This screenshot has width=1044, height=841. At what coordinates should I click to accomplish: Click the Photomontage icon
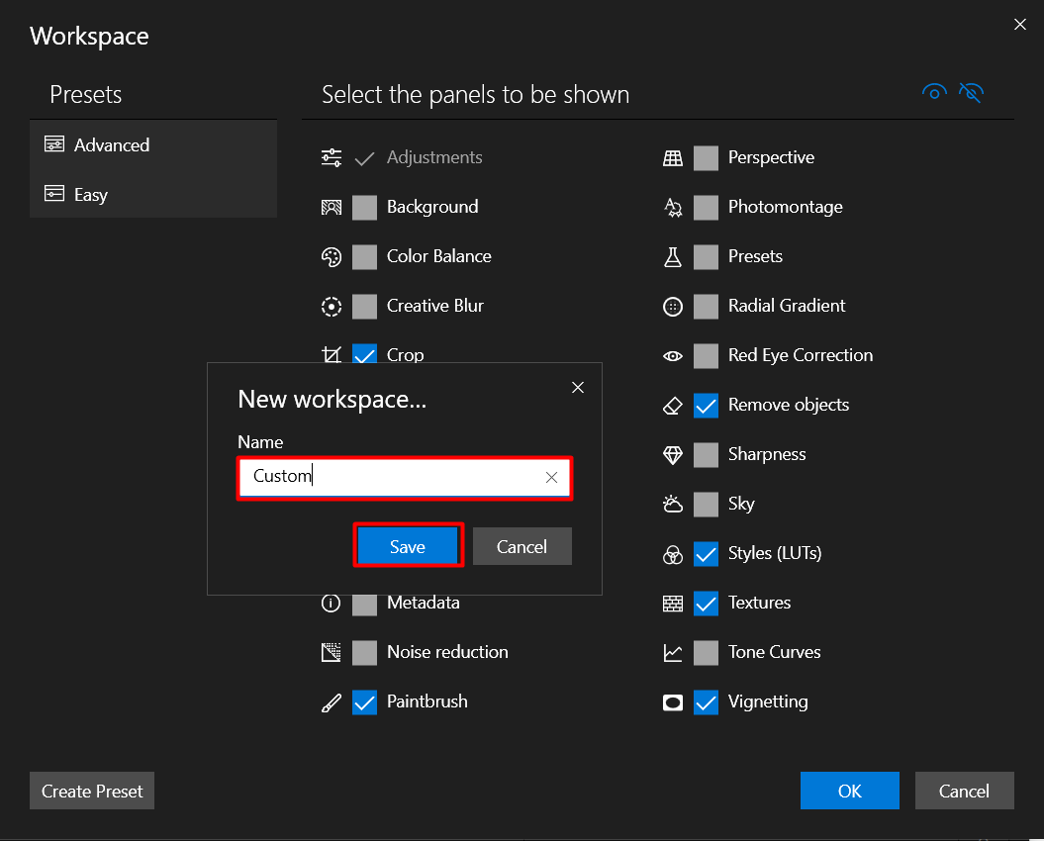(x=673, y=208)
